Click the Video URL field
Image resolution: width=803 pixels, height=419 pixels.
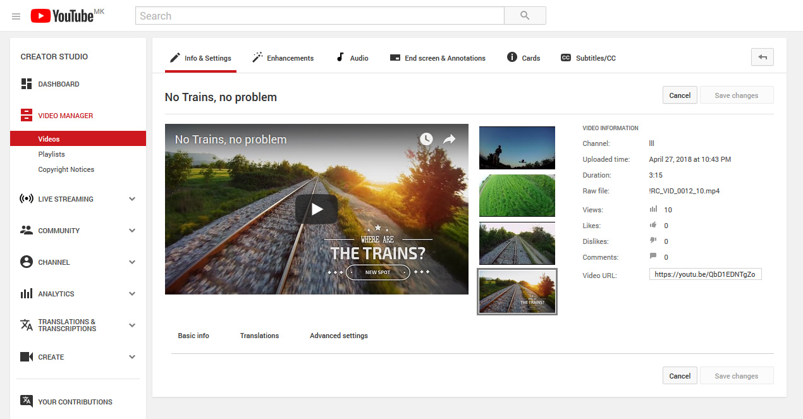(x=705, y=274)
